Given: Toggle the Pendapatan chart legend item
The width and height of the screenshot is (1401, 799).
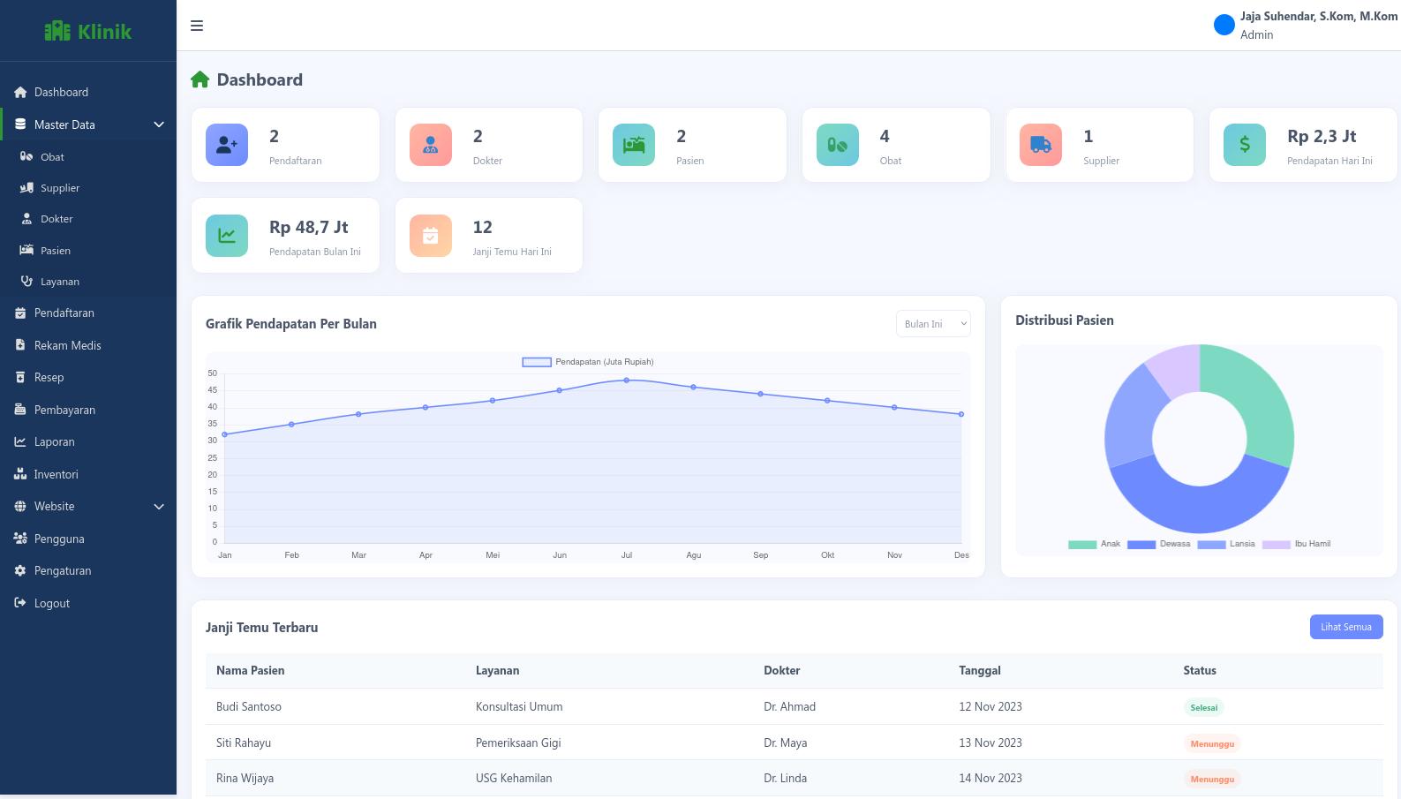Looking at the screenshot, I should (x=588, y=362).
